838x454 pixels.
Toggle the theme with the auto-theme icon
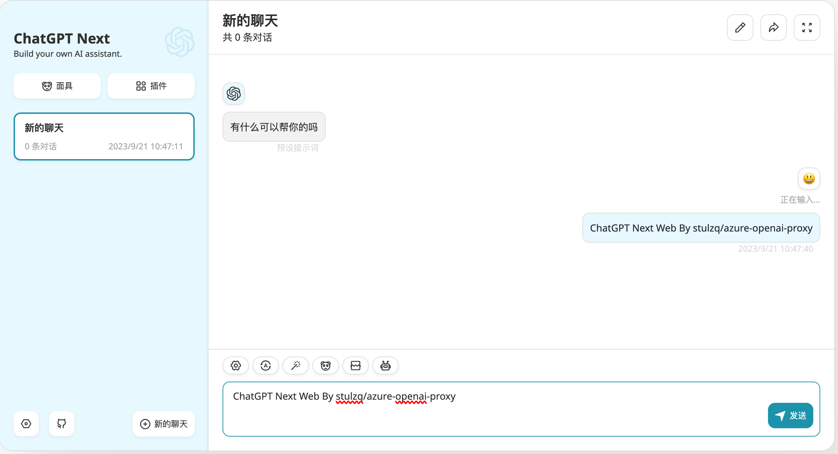coord(265,366)
